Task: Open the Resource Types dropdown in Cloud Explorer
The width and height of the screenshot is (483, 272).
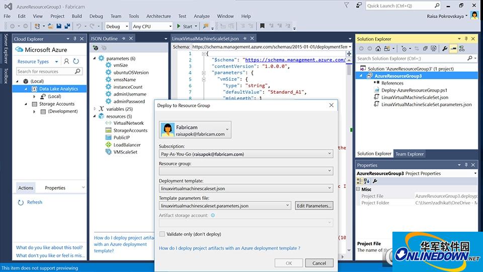Action: pyautogui.click(x=57, y=61)
